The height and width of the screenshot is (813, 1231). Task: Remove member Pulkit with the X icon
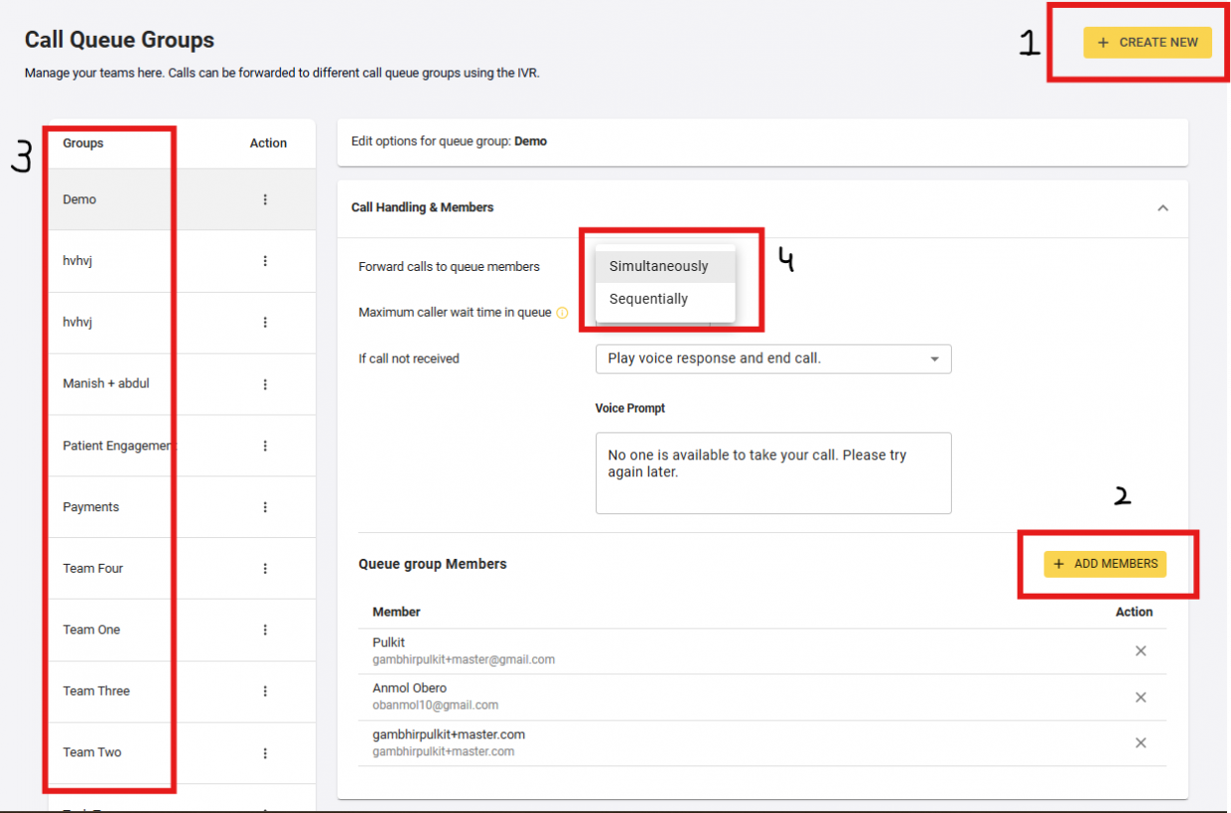click(1141, 651)
